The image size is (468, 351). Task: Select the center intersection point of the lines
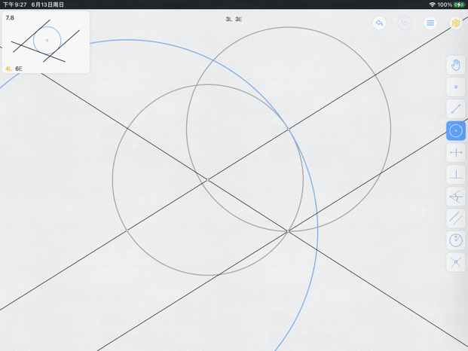[x=208, y=180]
